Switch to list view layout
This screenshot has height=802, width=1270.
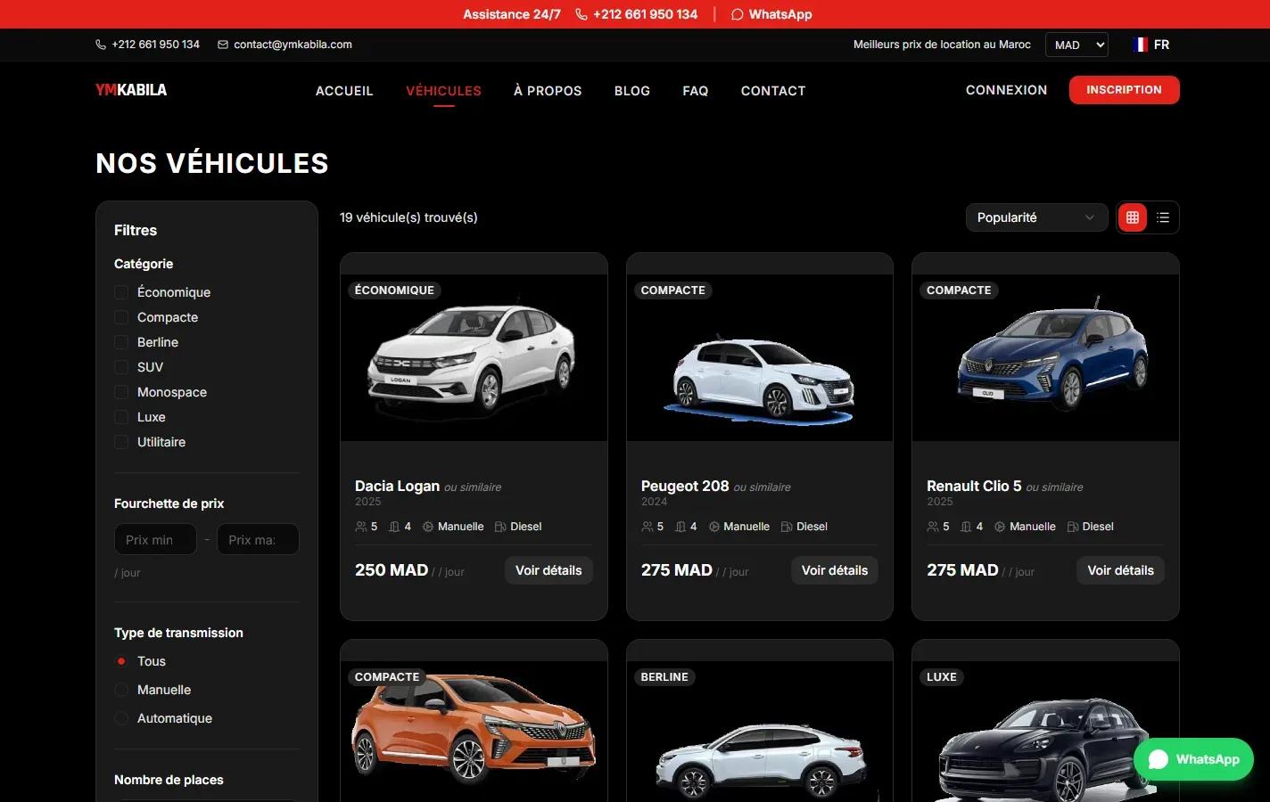pos(1163,217)
